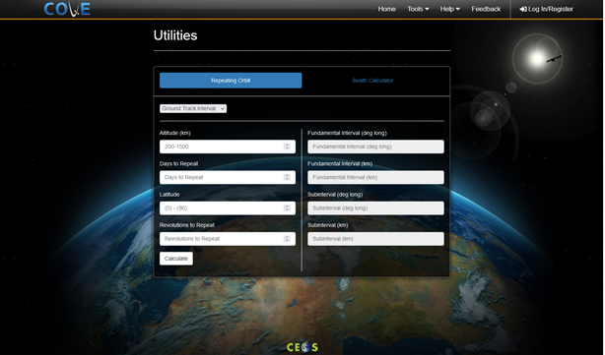Viewport: 605px width, 355px height.
Task: Click the Revolutions to Repeat label
Action: click(x=187, y=225)
